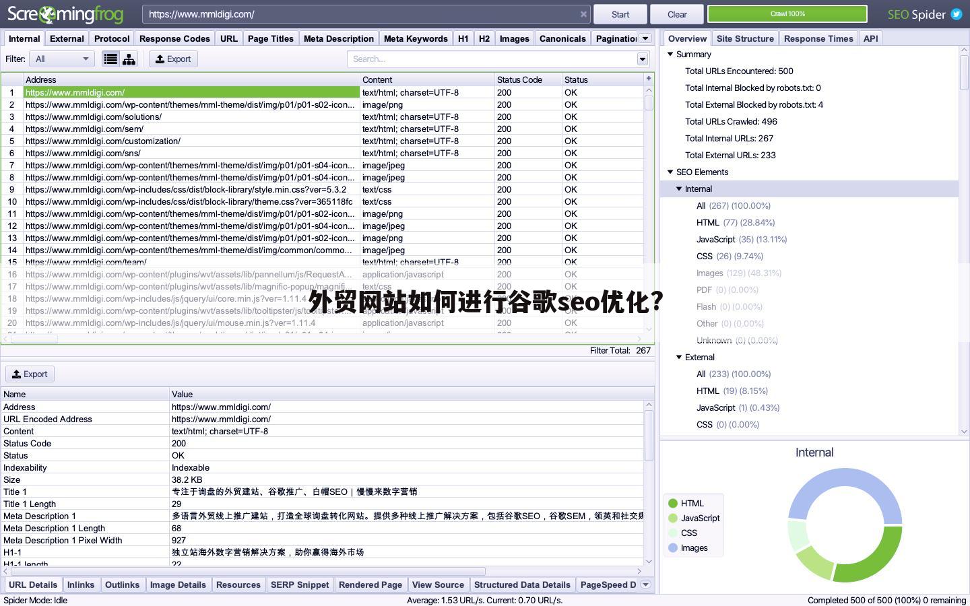Click the HTML legend color swatch

(x=672, y=503)
